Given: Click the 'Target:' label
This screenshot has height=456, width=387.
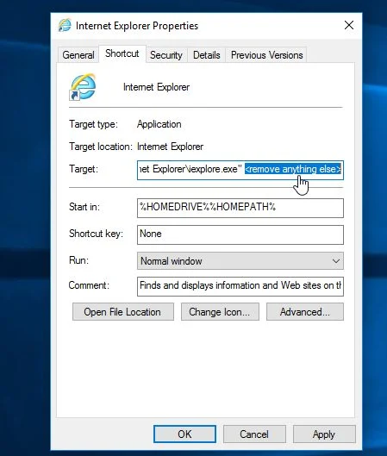Looking at the screenshot, I should coord(84,169).
